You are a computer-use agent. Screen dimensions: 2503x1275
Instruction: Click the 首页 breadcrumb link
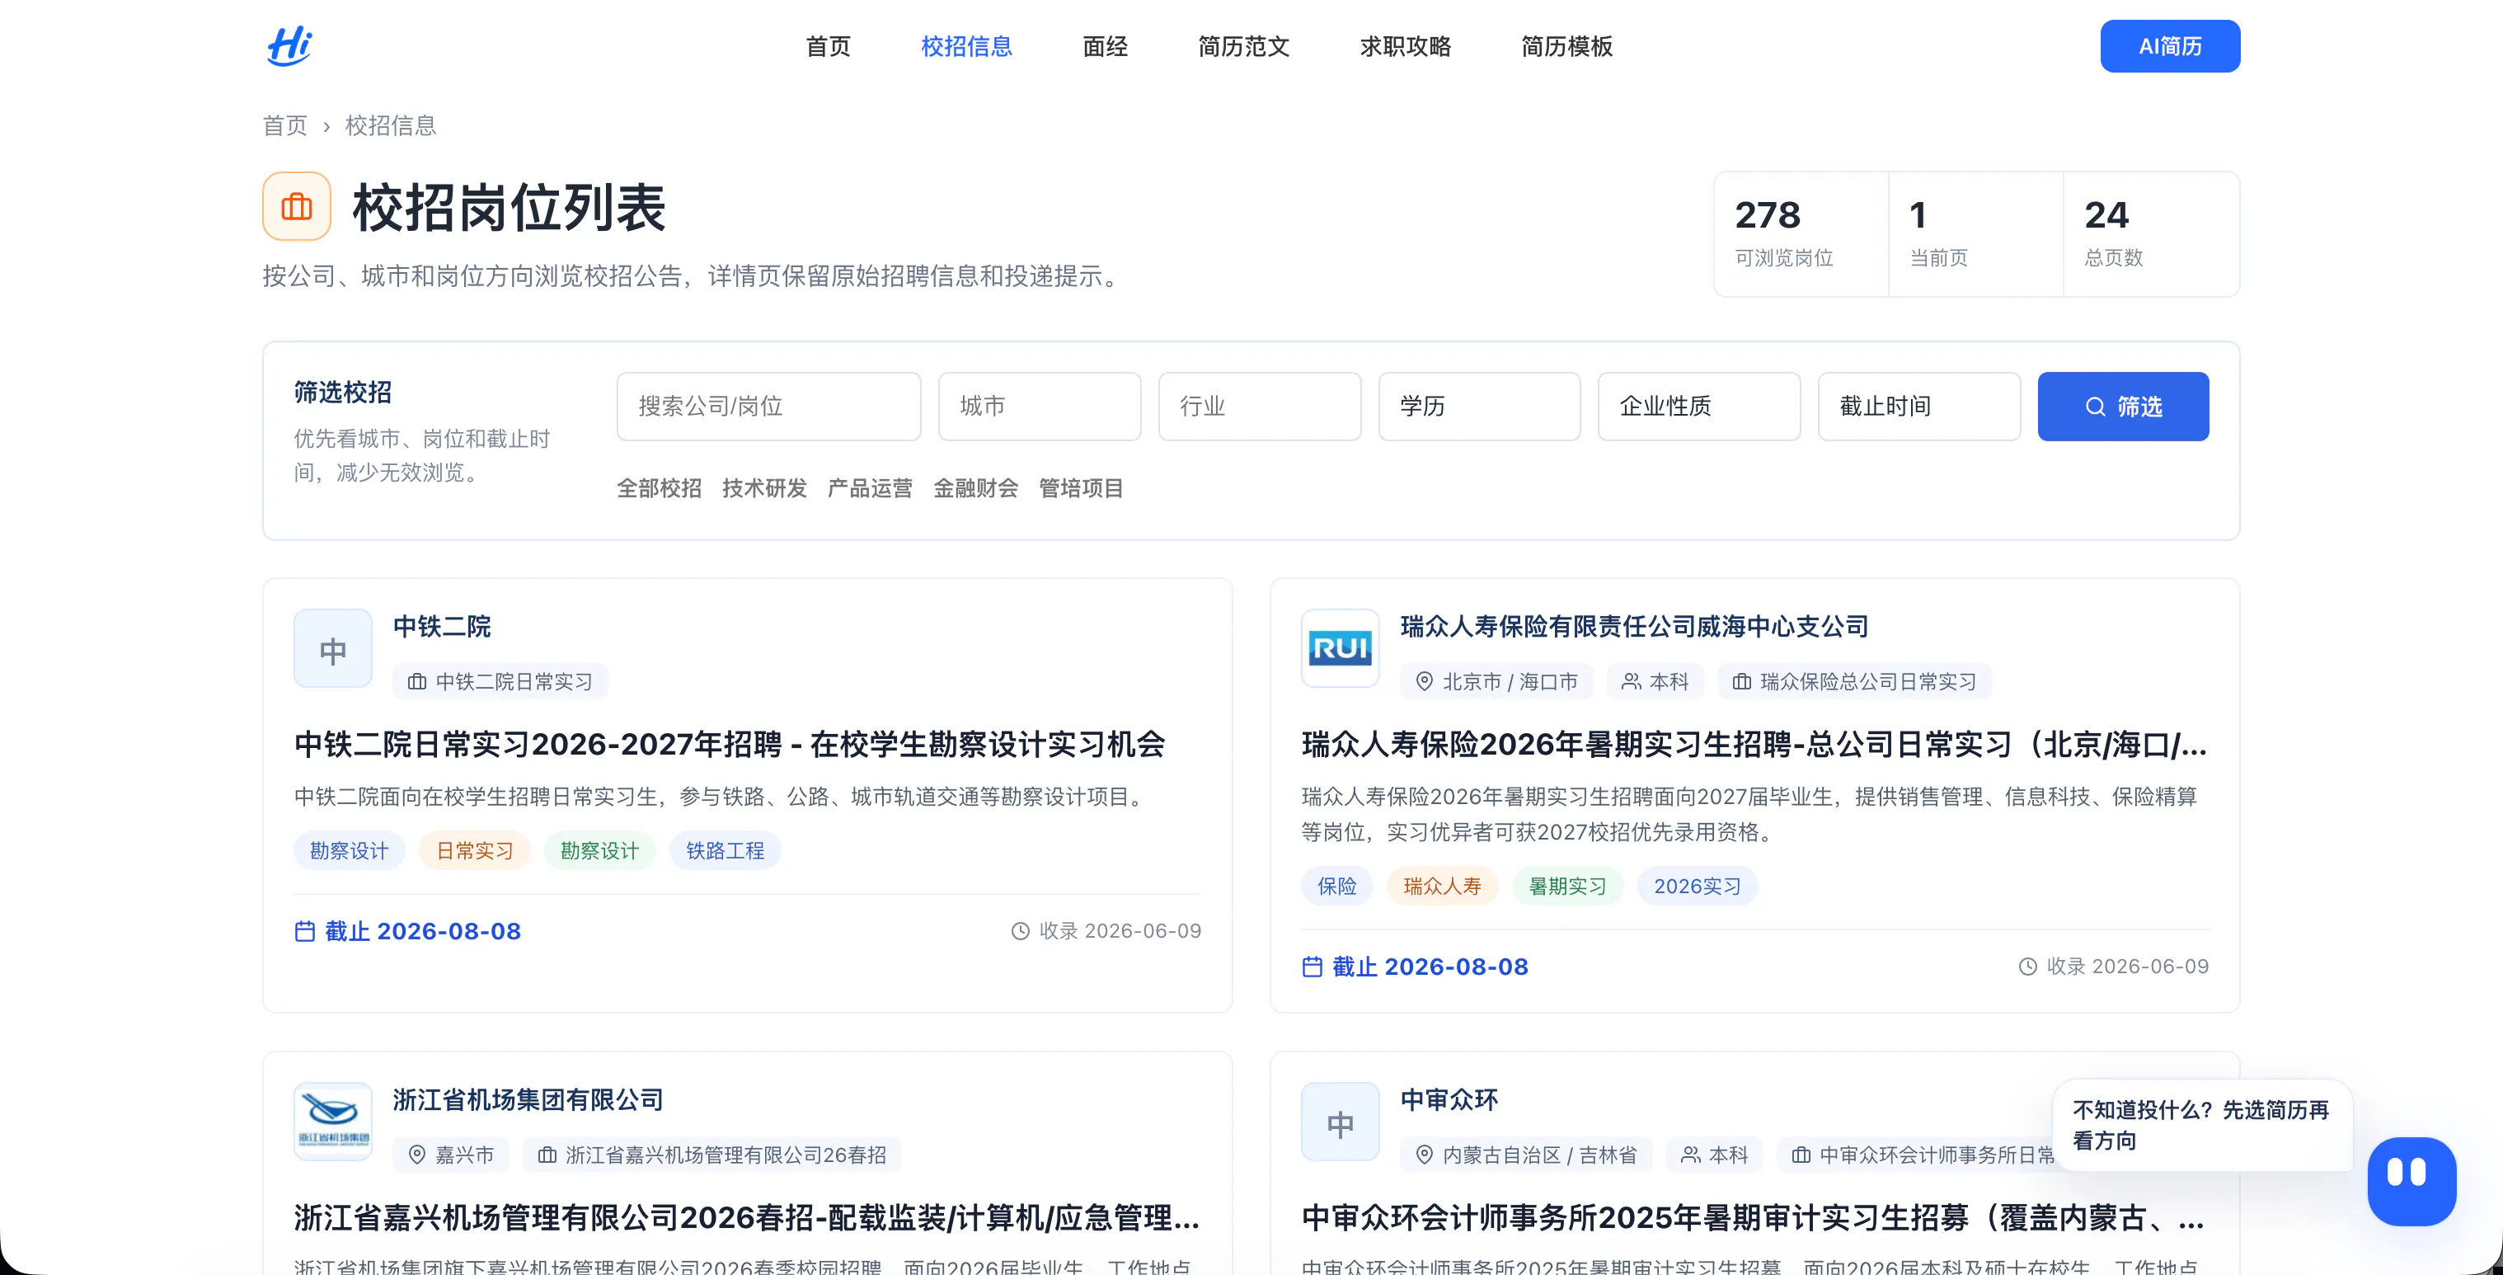pyautogui.click(x=284, y=125)
